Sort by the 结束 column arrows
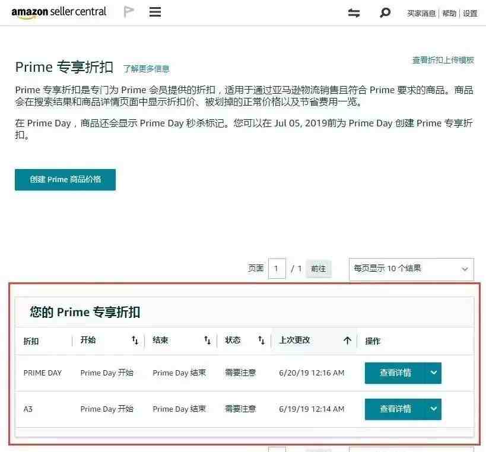The width and height of the screenshot is (486, 452). (207, 340)
